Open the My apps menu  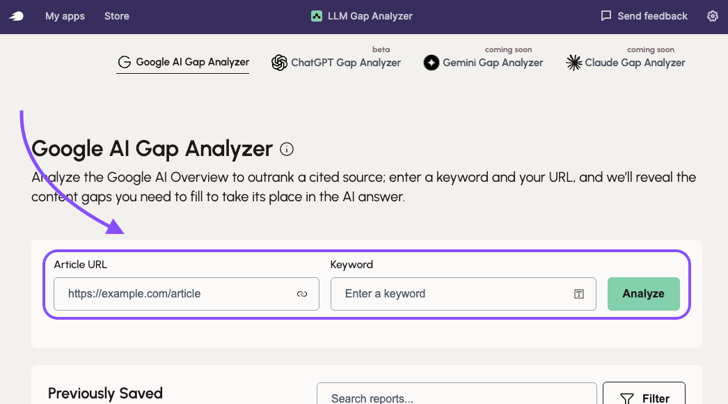(x=65, y=15)
